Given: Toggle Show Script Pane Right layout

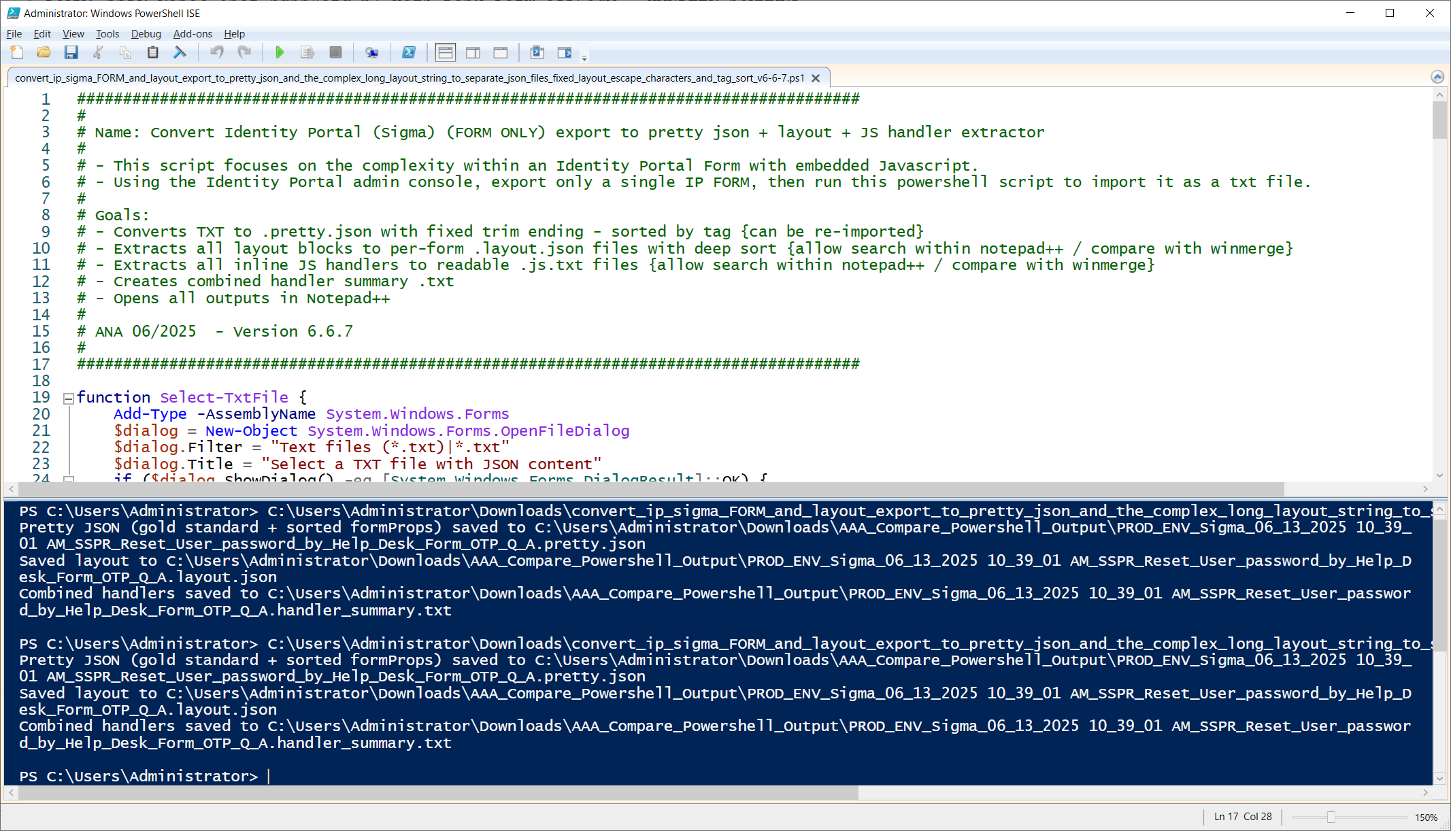Looking at the screenshot, I should tap(473, 52).
